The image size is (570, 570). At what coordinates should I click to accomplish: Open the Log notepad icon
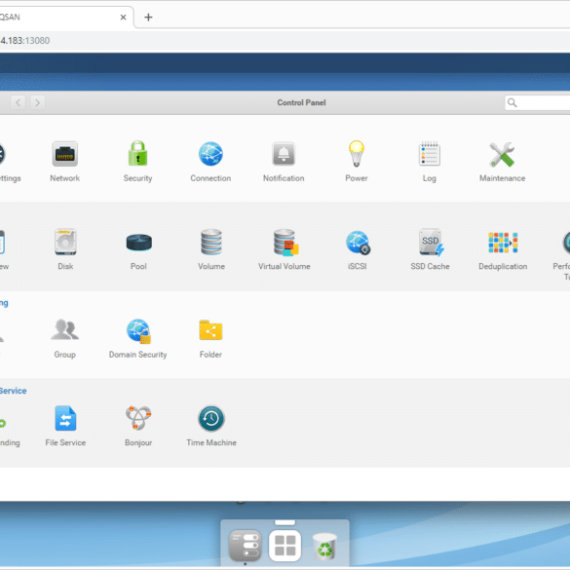click(430, 153)
